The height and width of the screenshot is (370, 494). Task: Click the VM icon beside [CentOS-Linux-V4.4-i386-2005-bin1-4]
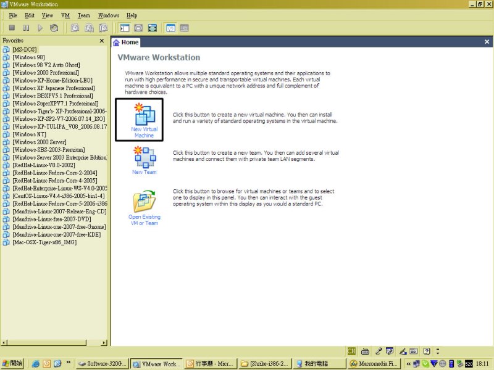(x=6, y=196)
